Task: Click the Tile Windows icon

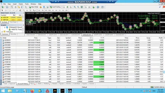Action: (x=82, y=7)
